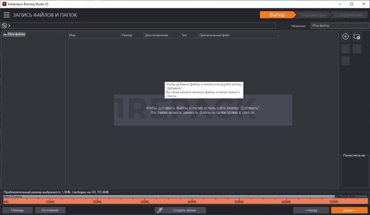Click the delete trash icon
370x215 pixels.
click(x=346, y=49)
